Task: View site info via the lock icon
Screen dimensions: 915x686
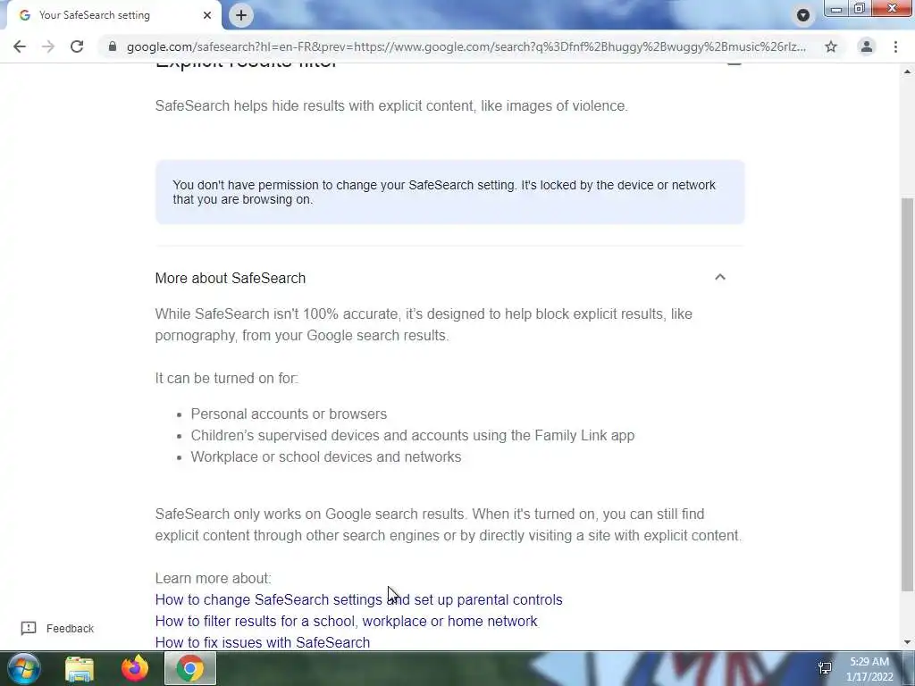Action: pos(113,46)
